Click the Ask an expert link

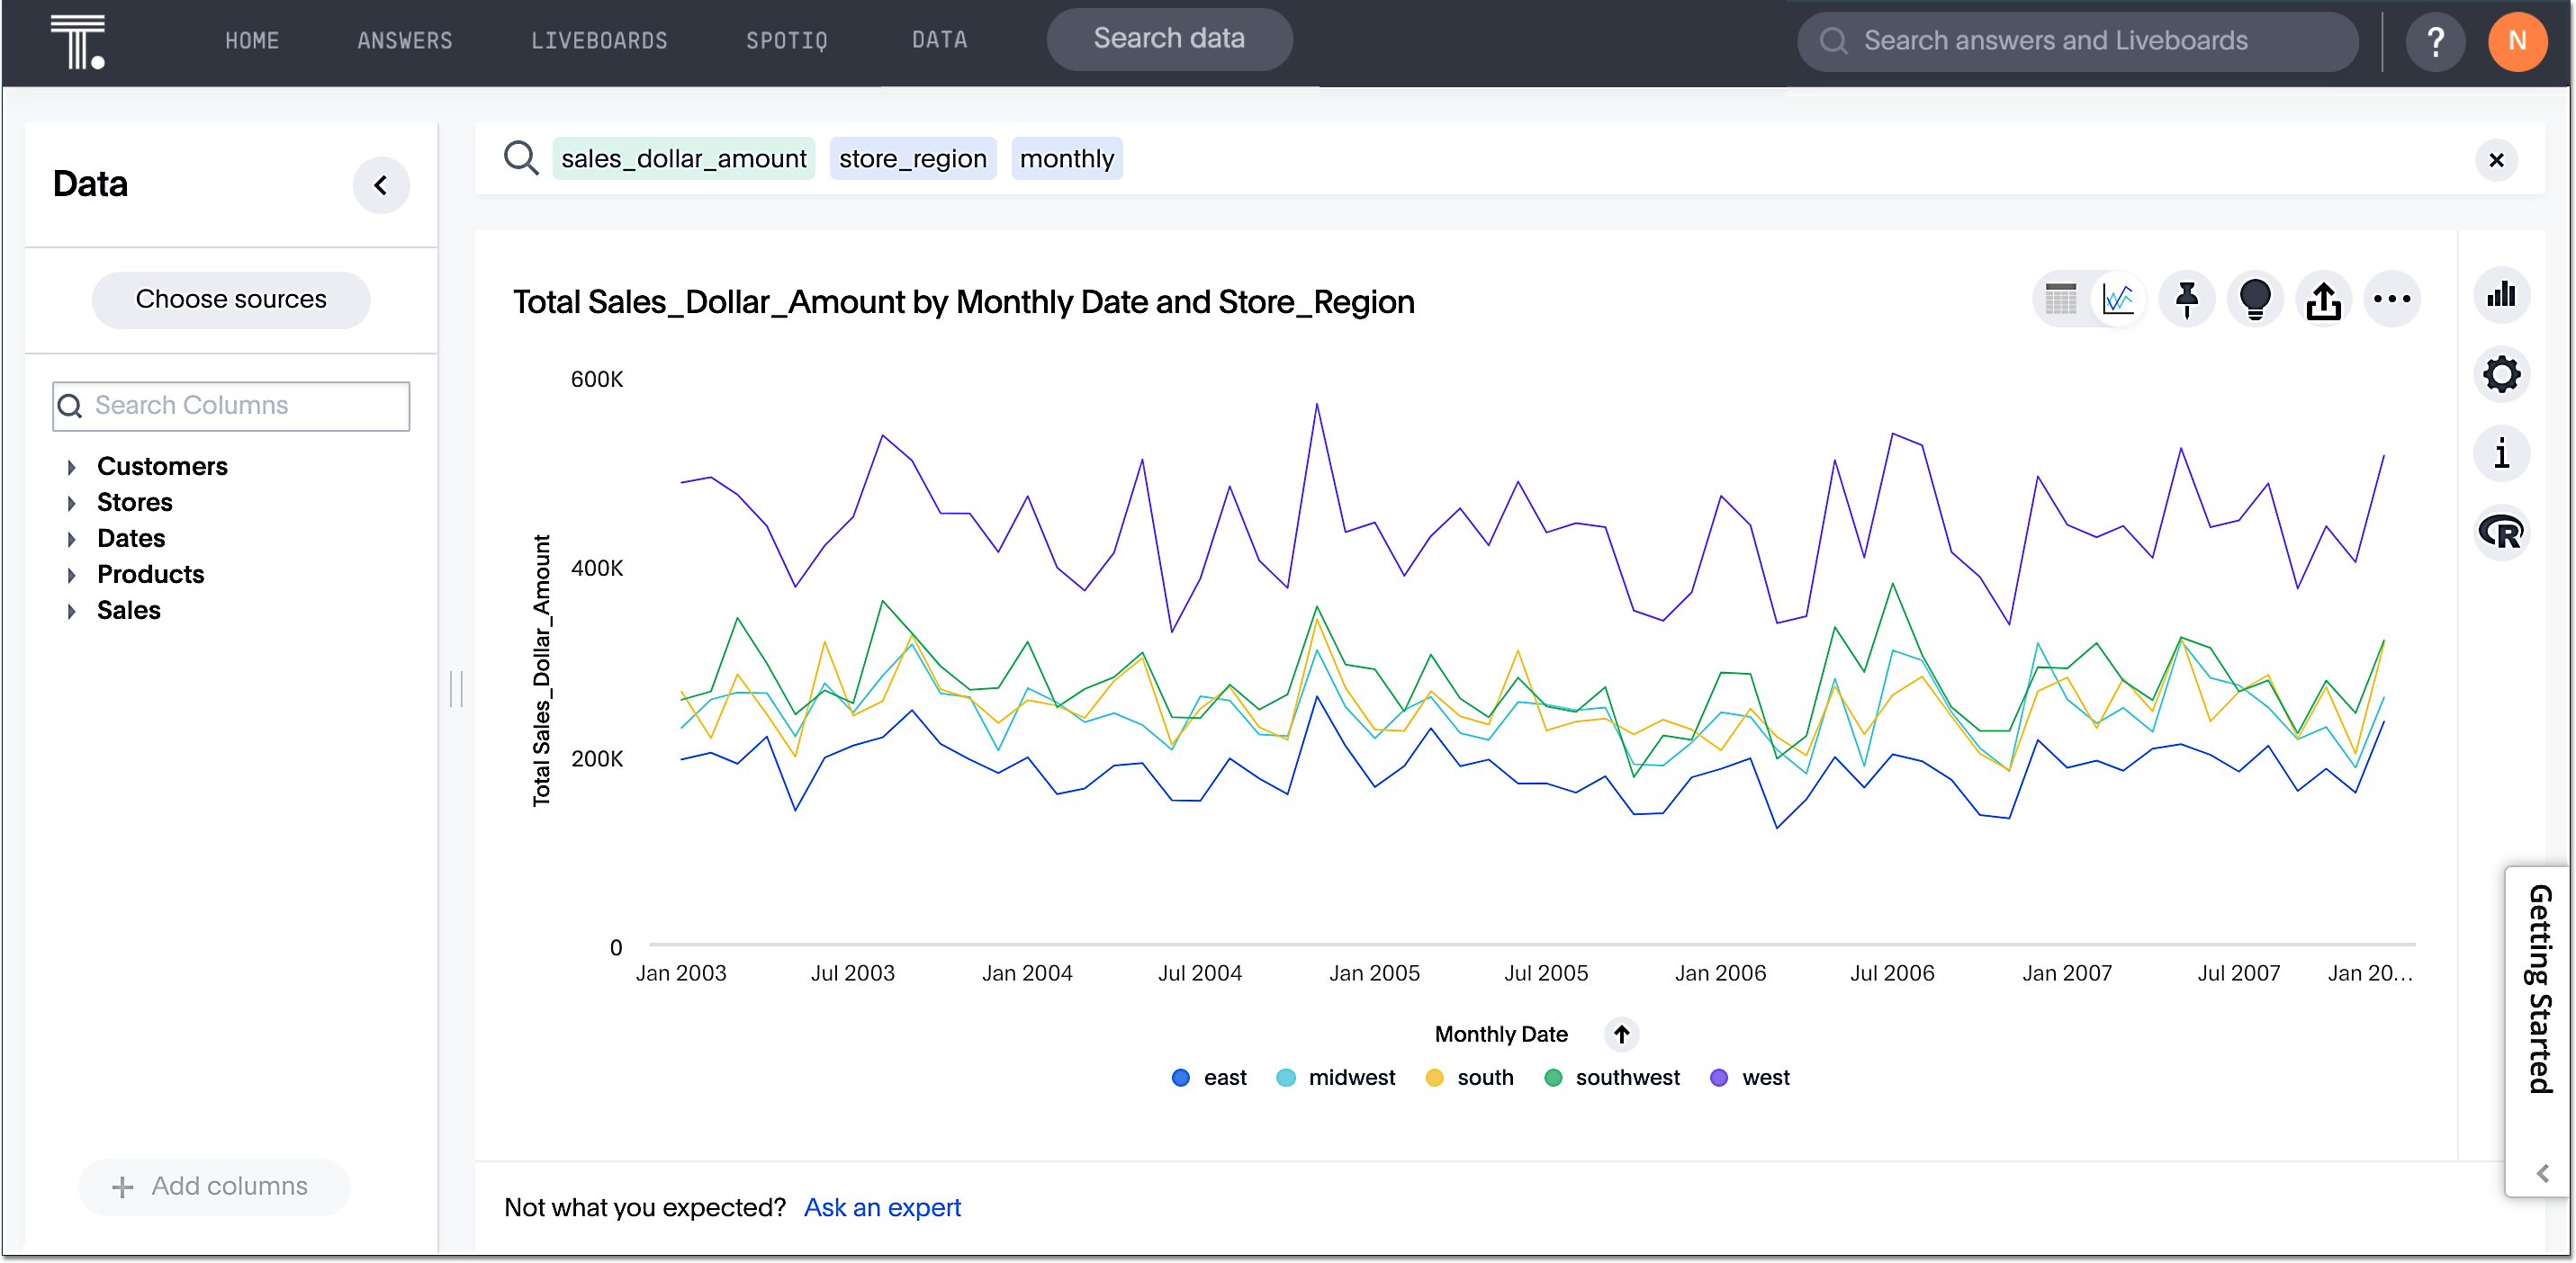[x=881, y=1207]
